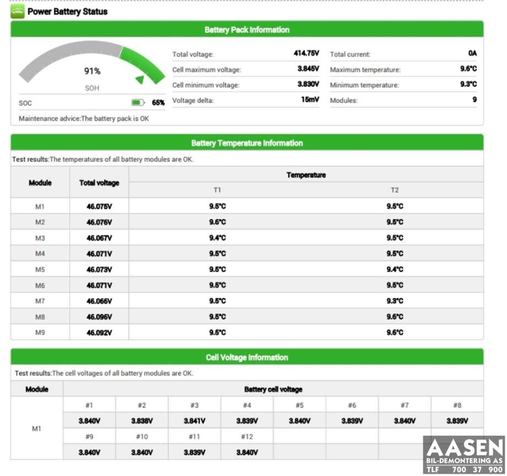Select cell #9 voltage value
This screenshot has height=476, width=507.
point(89,452)
